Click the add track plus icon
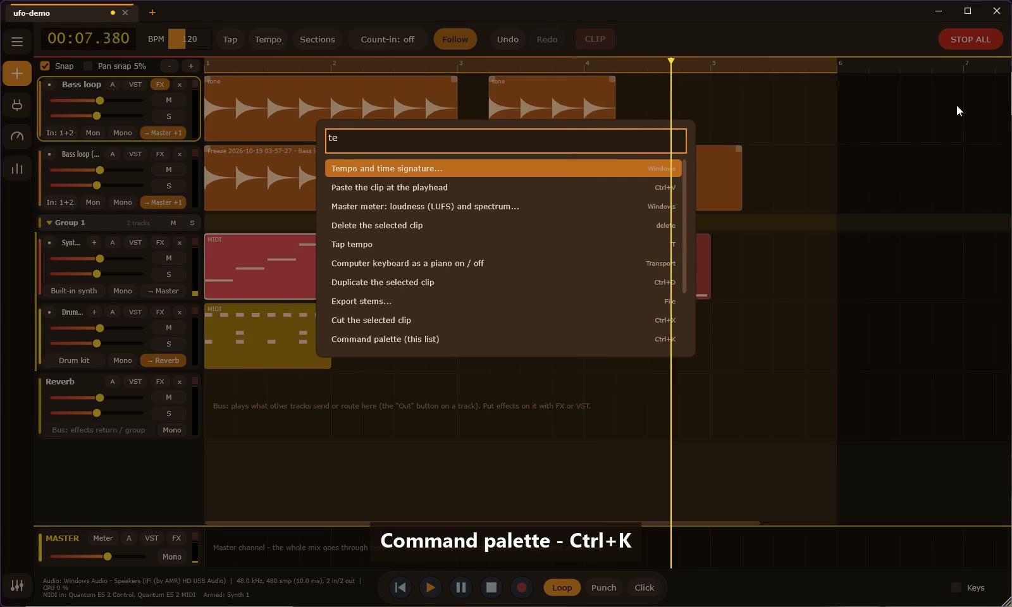This screenshot has width=1012, height=607. (17, 74)
